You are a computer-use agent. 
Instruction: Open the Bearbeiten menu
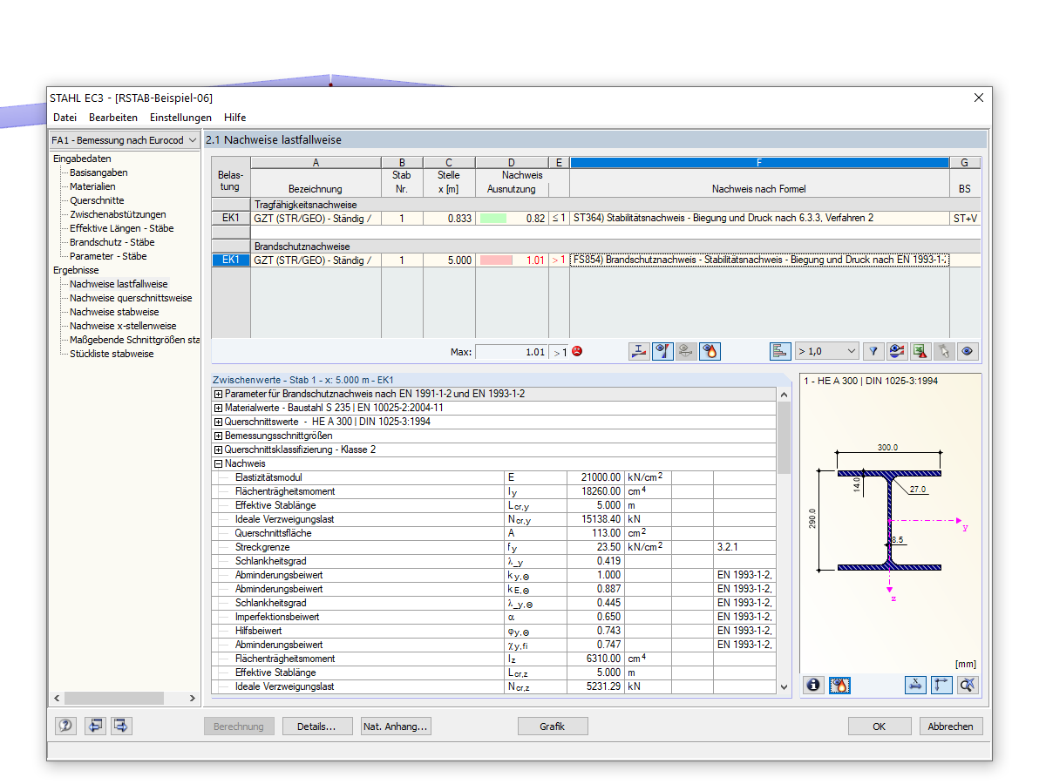113,118
